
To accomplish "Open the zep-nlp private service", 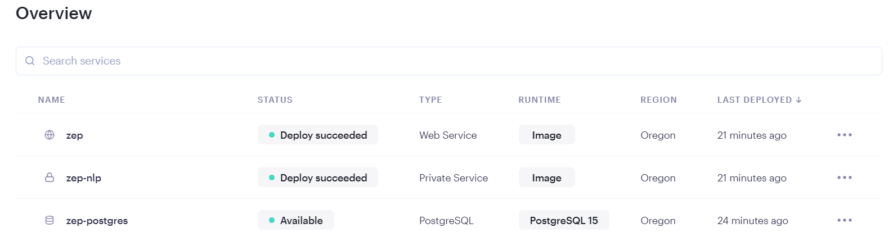I will pyautogui.click(x=83, y=178).
